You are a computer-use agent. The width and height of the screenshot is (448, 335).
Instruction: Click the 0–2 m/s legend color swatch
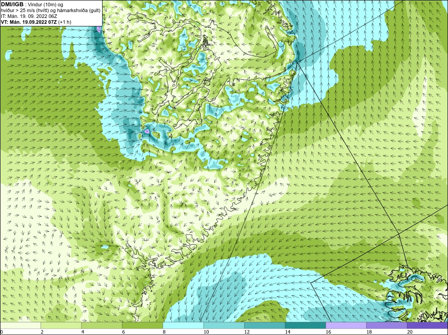click(20, 325)
